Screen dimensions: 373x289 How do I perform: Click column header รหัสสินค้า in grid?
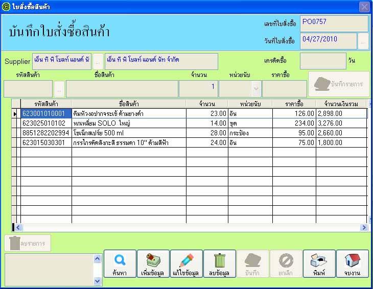[46, 104]
